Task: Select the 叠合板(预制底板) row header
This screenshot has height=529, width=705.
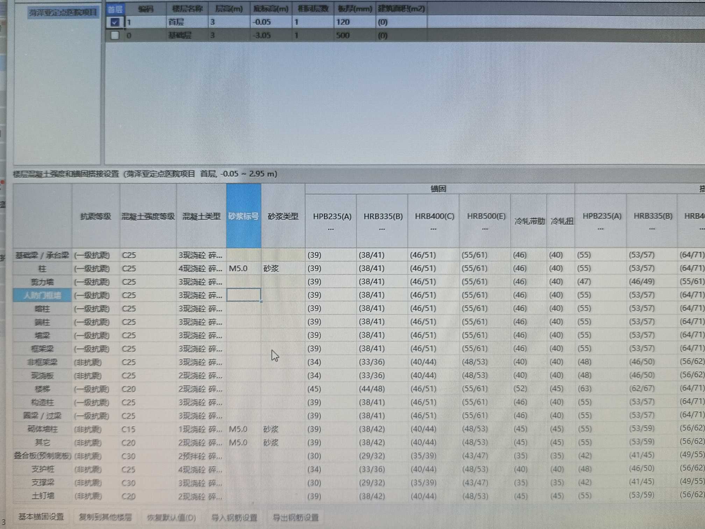Action: click(x=42, y=456)
